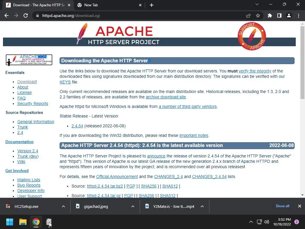Close the Apache Download tab
Image resolution: width=305 pixels, height=229 pixels.
[69, 5]
